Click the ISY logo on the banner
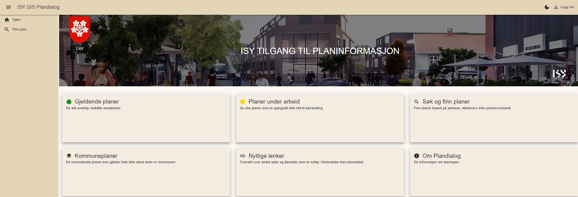Image resolution: width=578 pixels, height=197 pixels. [x=559, y=74]
